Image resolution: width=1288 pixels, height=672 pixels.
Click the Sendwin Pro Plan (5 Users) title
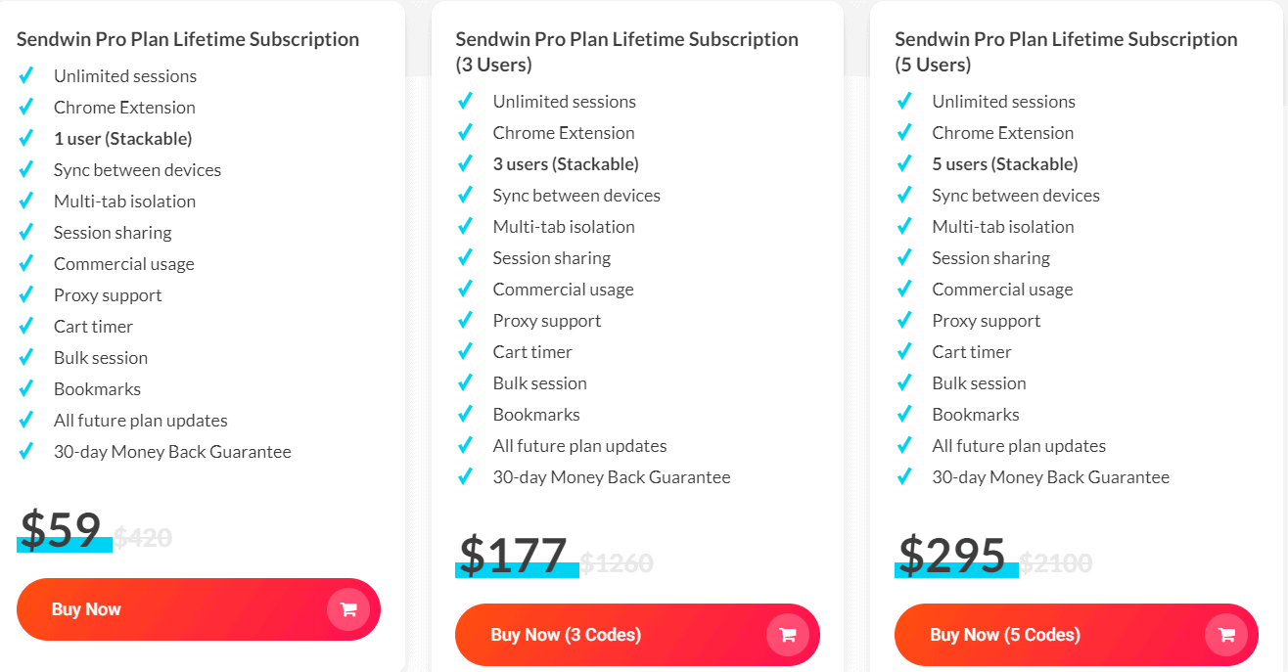[x=1065, y=50]
